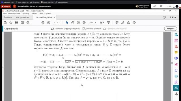Click the vertical scrollbar thumb
This screenshot has height=101, width=181.
172,63
